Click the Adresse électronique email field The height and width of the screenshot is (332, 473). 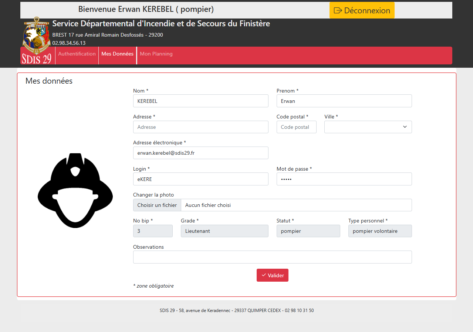[200, 153]
